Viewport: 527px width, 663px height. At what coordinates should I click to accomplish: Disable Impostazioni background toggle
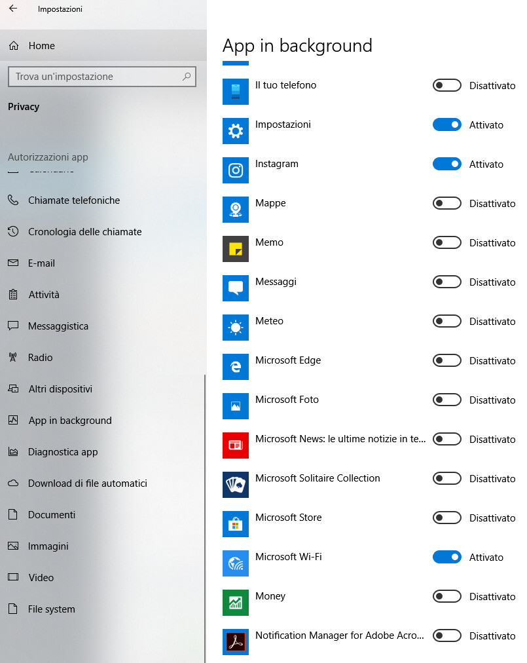[446, 124]
